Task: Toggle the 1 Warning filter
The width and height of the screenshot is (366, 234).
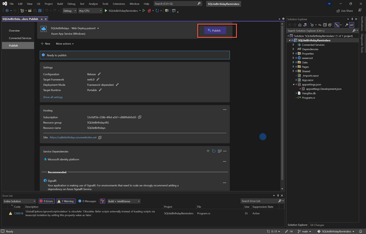Action: pyautogui.click(x=66, y=201)
